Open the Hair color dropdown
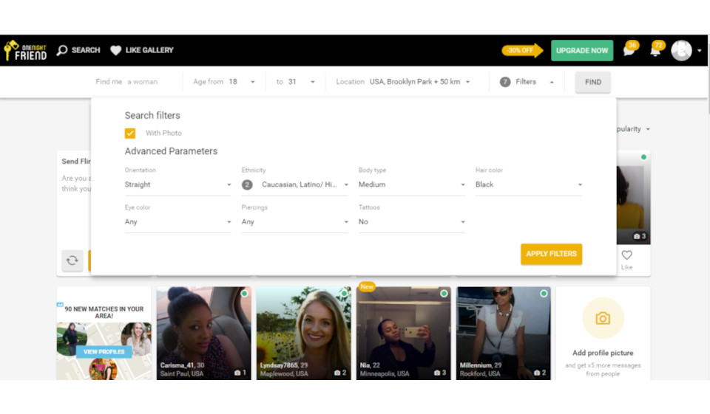Image resolution: width=710 pixels, height=414 pixels. (529, 184)
